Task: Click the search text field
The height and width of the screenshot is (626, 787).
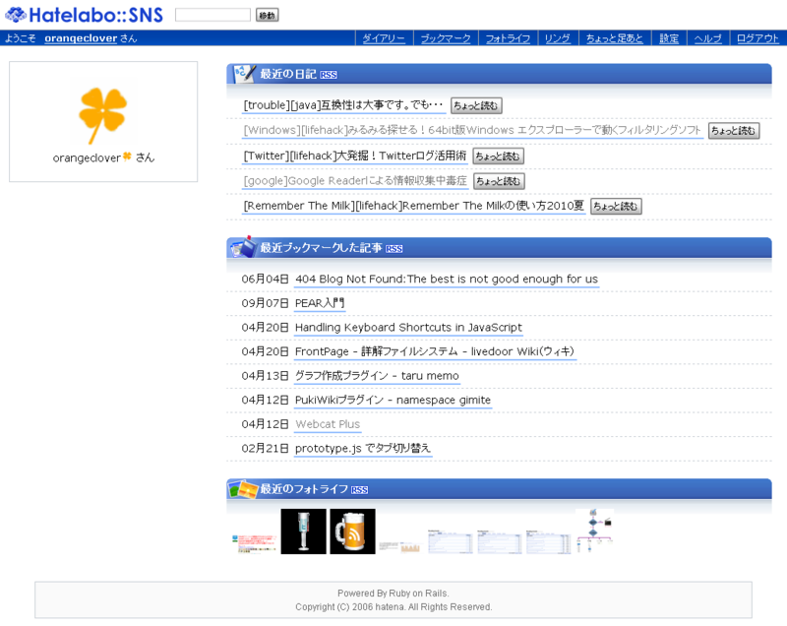Action: (x=212, y=14)
